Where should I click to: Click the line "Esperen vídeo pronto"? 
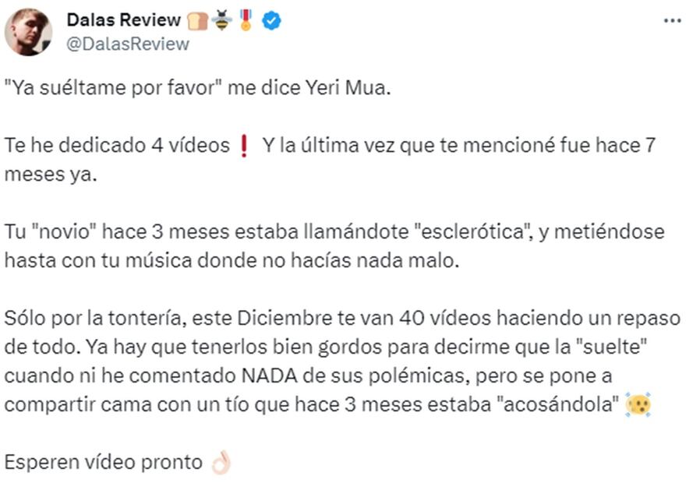coord(104,463)
